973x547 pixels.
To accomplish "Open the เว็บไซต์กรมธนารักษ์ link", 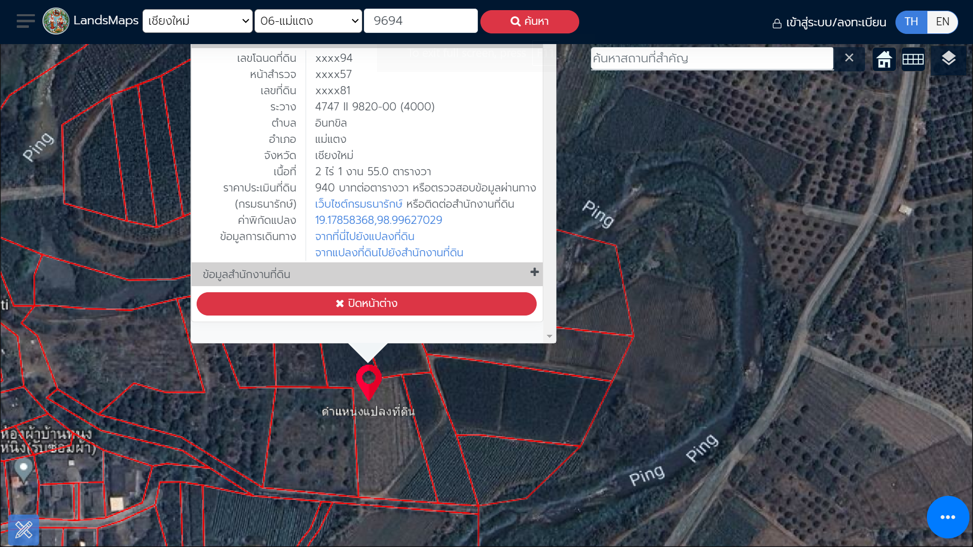I will click(358, 204).
